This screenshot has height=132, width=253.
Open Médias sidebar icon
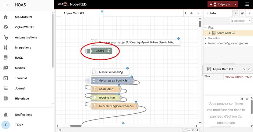point(5,68)
